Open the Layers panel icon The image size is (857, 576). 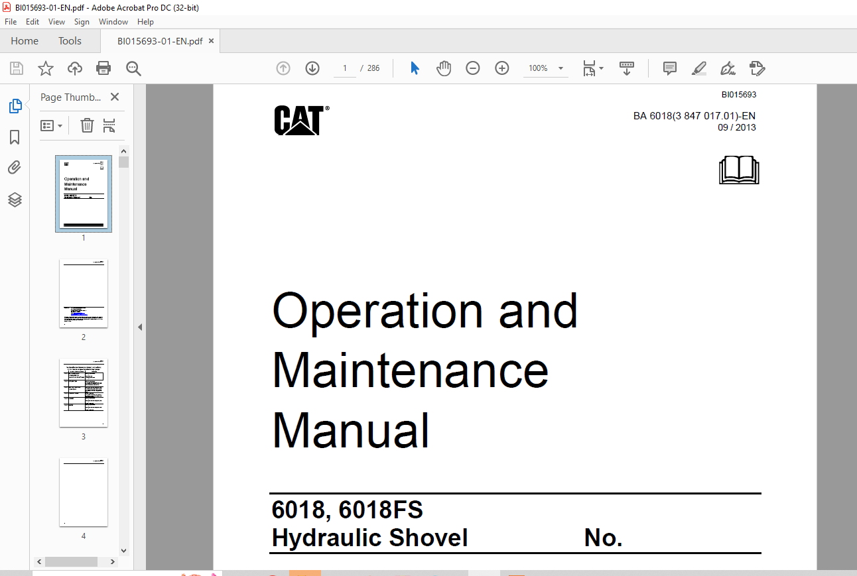pos(15,200)
